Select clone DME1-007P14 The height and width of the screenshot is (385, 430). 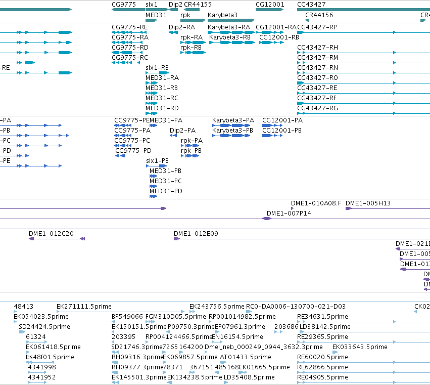(289, 213)
